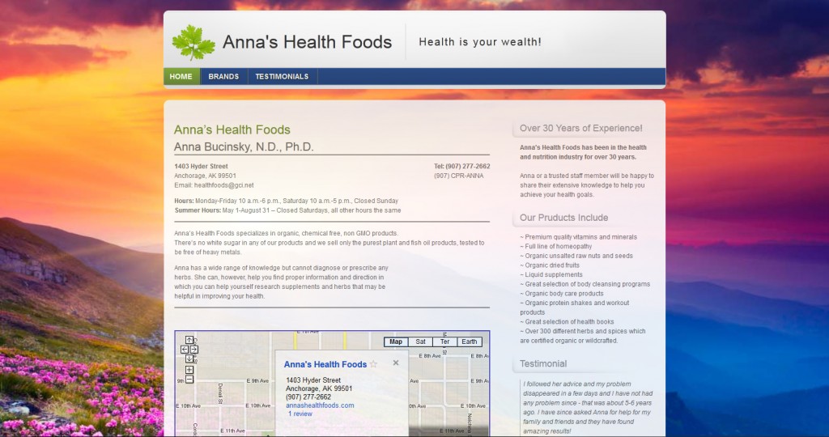The height and width of the screenshot is (437, 829).
Task: Switch the map to Map view
Action: [x=396, y=342]
